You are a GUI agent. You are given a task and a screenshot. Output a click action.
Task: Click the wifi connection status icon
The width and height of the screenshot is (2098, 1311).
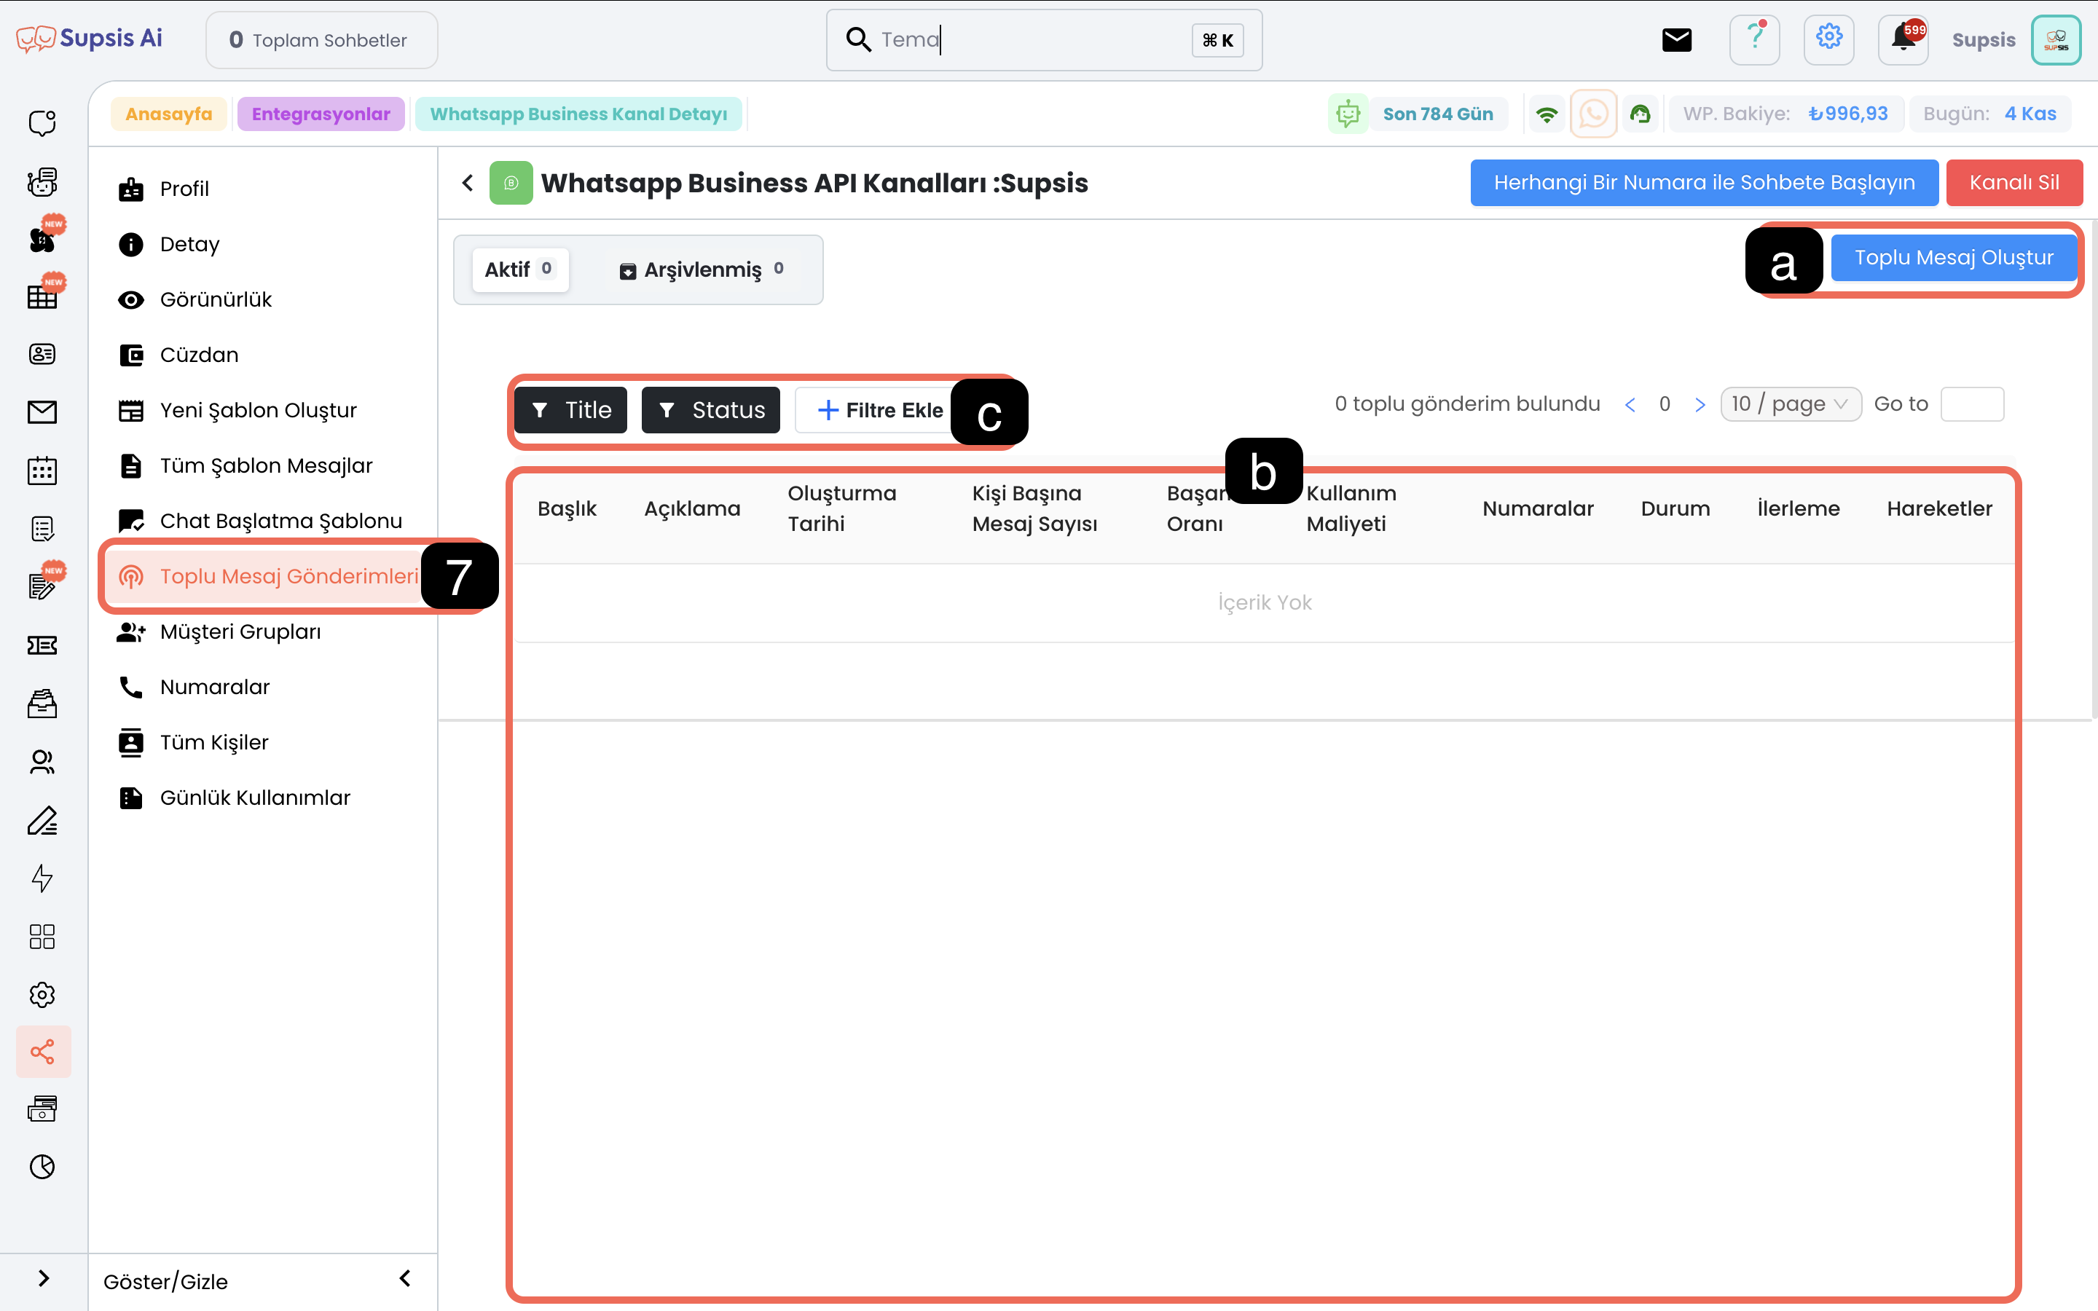1547,114
